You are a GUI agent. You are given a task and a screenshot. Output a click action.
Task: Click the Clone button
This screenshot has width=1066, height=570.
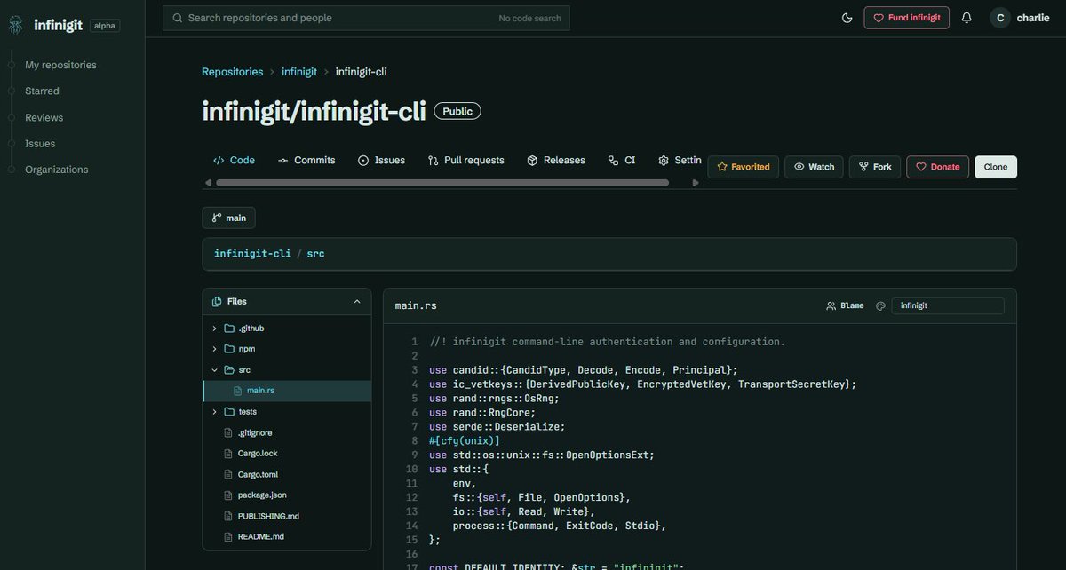click(x=996, y=167)
